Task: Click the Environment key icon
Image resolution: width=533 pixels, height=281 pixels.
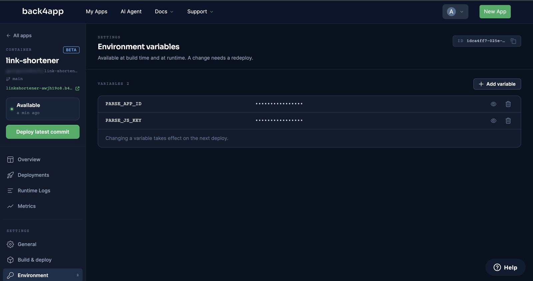Action: coord(10,275)
